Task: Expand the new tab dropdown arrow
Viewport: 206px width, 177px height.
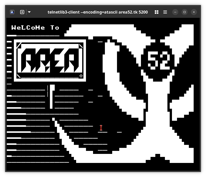Action: tap(29, 12)
